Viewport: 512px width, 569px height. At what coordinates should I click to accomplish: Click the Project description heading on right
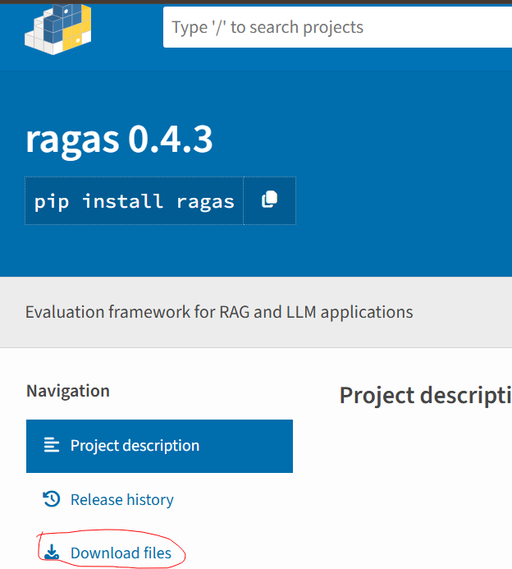click(x=426, y=396)
